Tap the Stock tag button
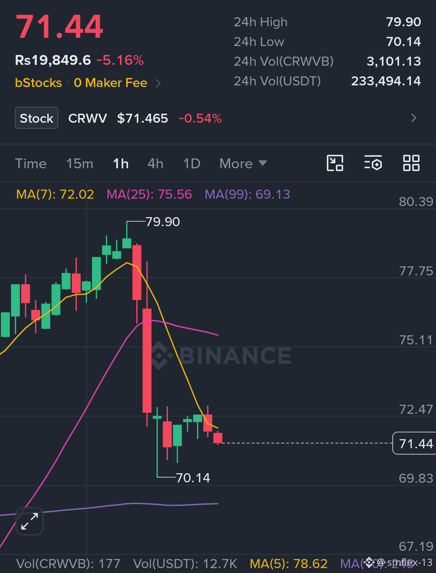Image resolution: width=436 pixels, height=573 pixels. [x=37, y=118]
